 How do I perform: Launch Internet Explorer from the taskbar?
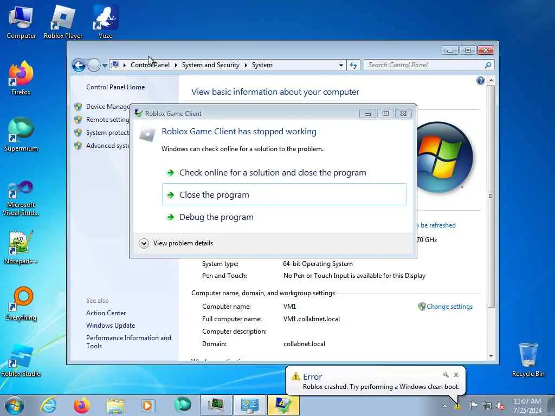click(48, 405)
